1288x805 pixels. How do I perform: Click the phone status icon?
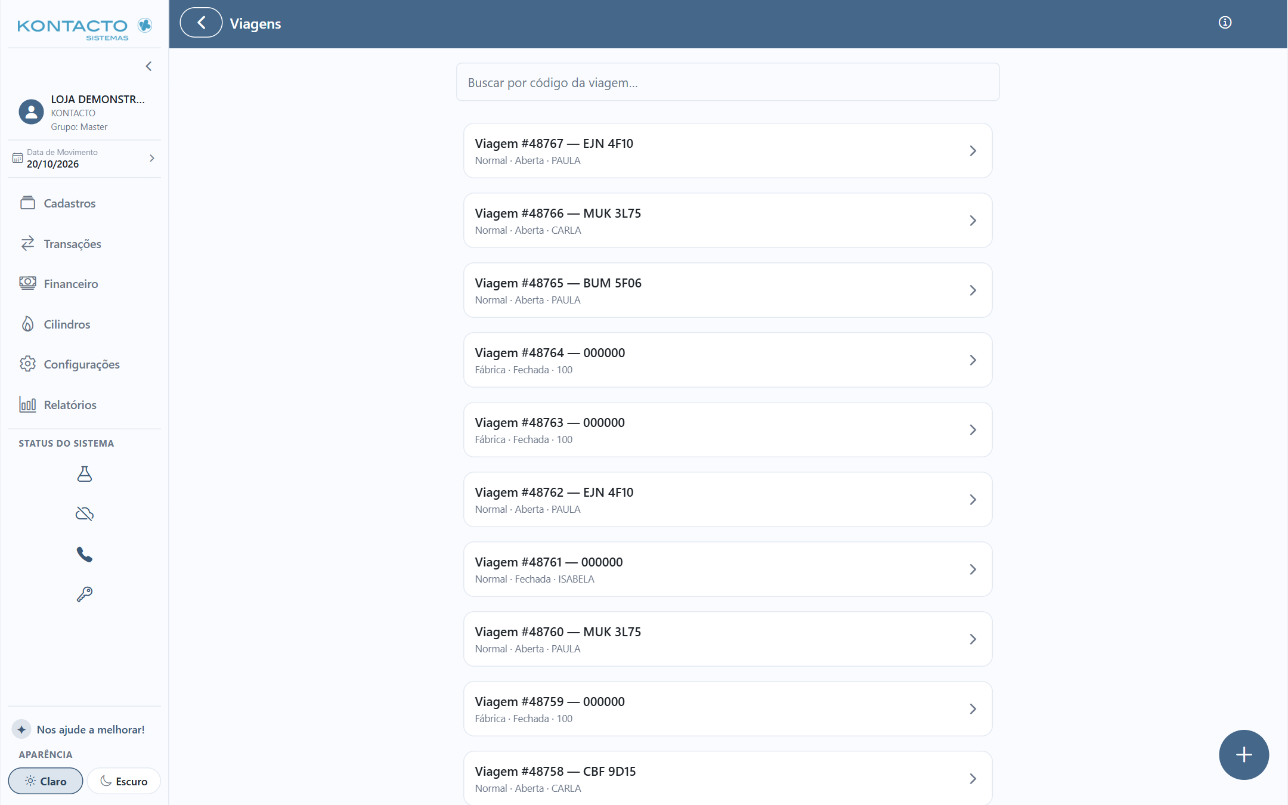click(85, 555)
